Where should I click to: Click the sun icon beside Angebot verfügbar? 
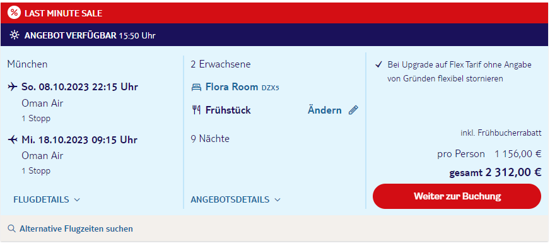click(x=15, y=35)
